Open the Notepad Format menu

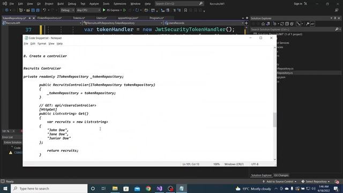click(x=42, y=43)
